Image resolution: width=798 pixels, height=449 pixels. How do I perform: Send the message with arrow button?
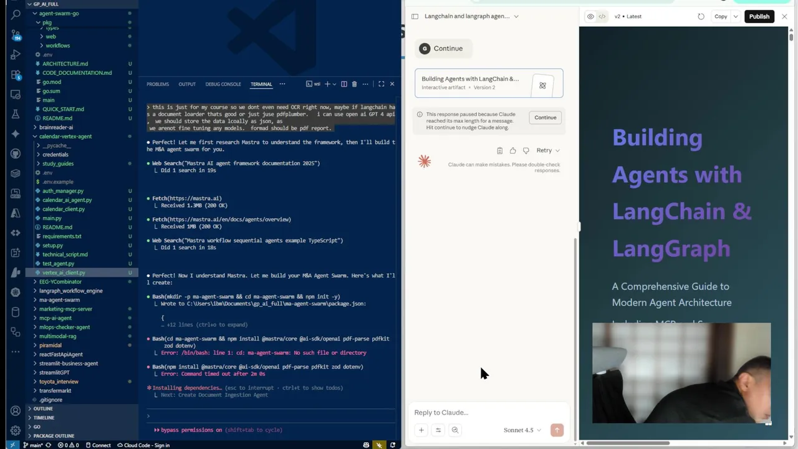tap(557, 430)
